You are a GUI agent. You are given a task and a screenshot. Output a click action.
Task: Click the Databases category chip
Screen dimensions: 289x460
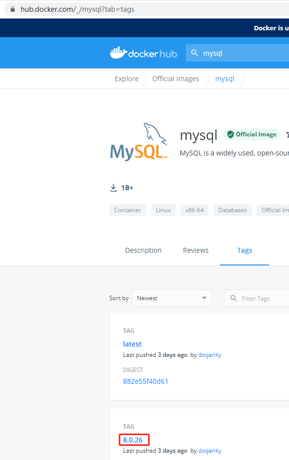[233, 210]
